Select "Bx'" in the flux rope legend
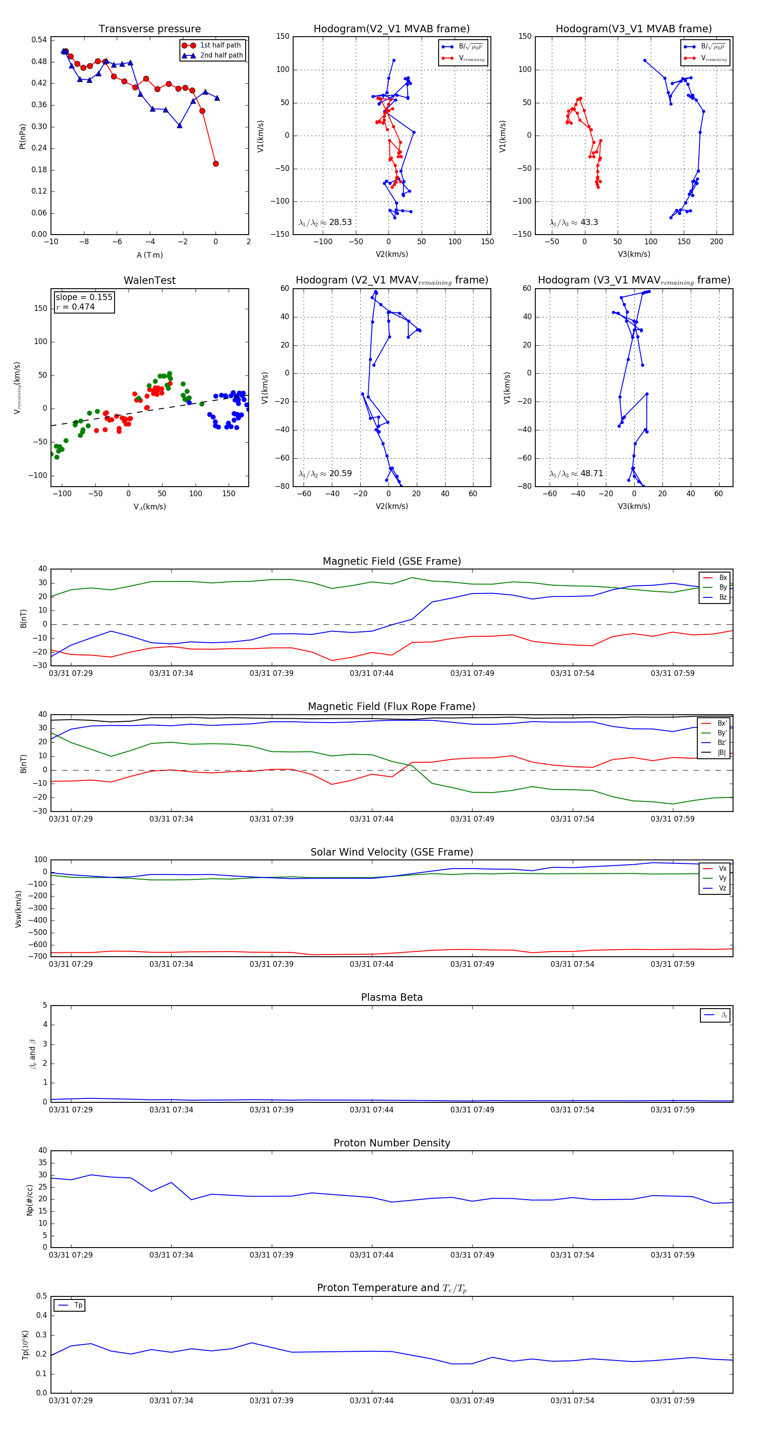 (715, 723)
